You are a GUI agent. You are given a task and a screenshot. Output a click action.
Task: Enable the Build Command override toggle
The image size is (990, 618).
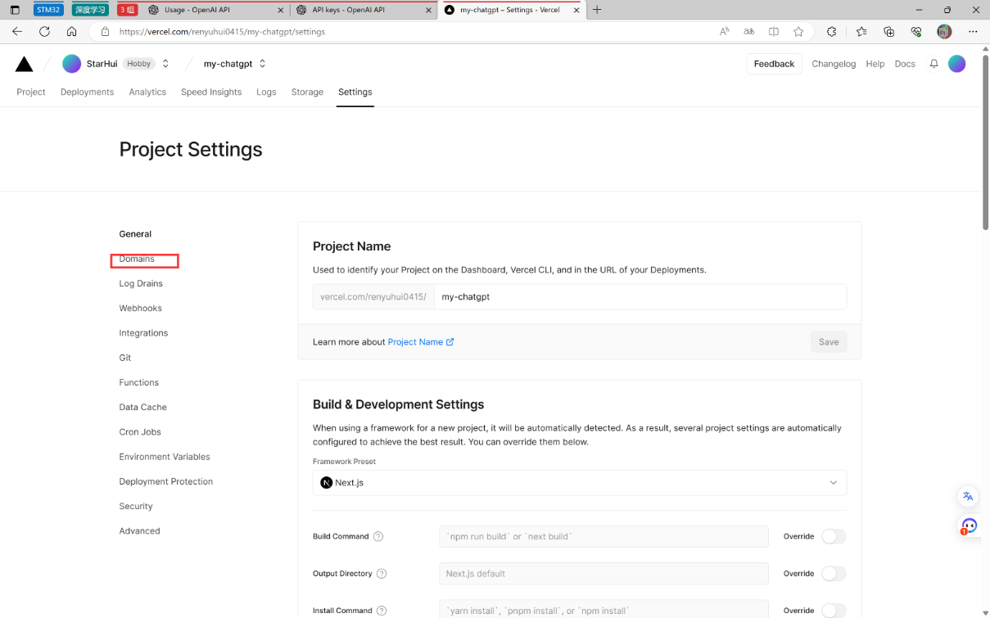(x=834, y=537)
